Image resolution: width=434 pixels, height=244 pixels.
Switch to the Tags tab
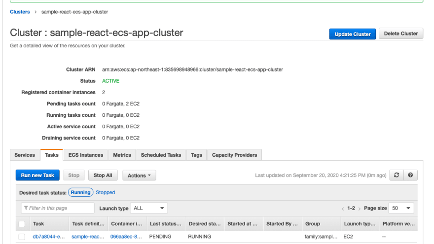(x=196, y=155)
